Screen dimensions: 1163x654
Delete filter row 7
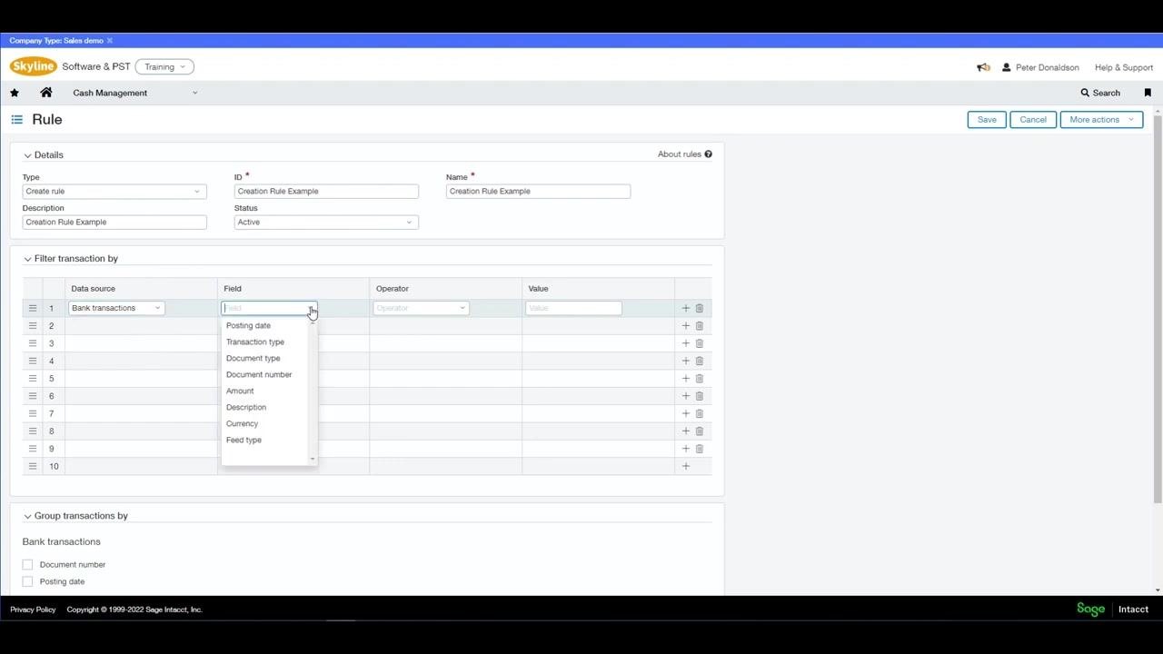coord(700,413)
